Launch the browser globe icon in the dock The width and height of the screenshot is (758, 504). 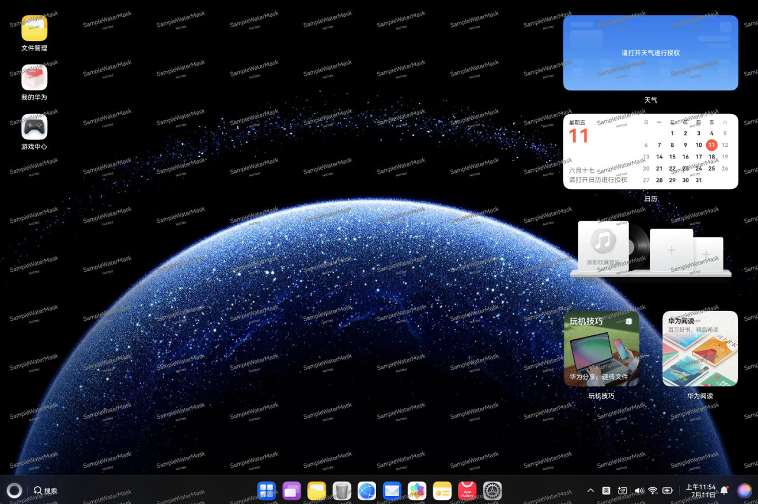click(367, 491)
